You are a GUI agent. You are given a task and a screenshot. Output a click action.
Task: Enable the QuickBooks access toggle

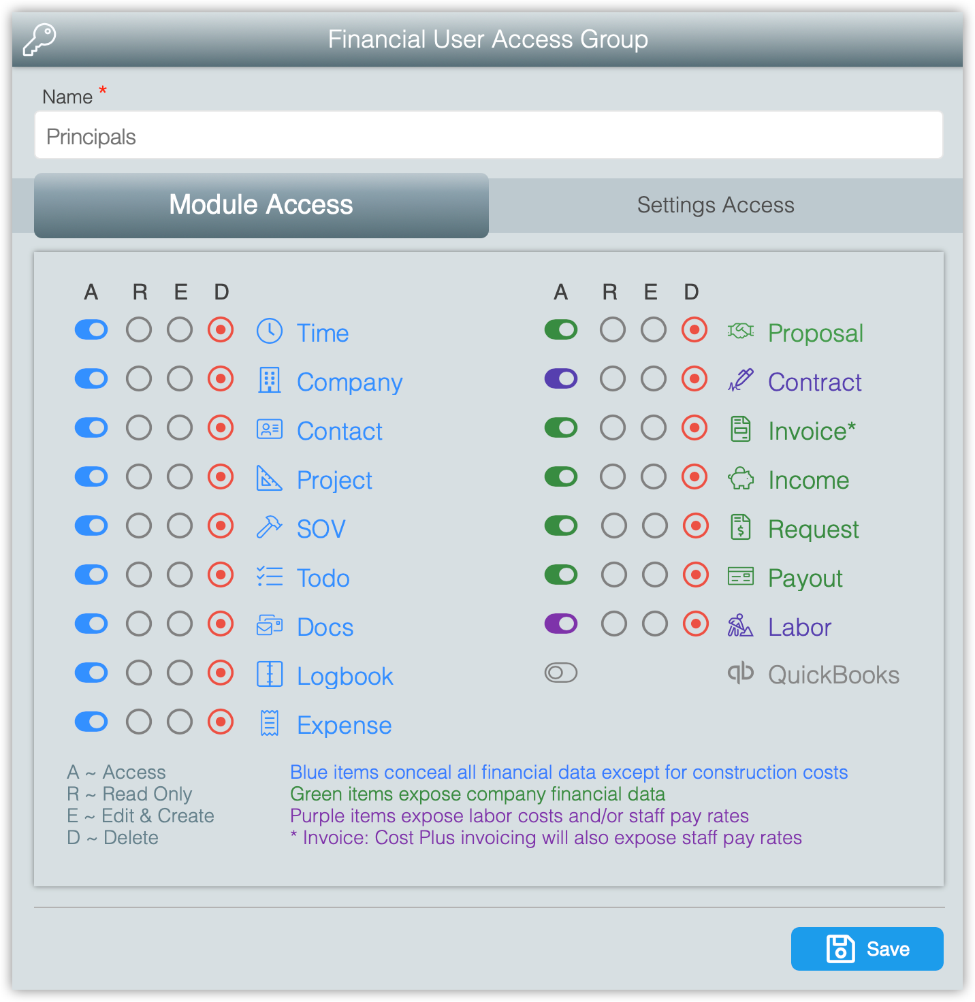561,673
